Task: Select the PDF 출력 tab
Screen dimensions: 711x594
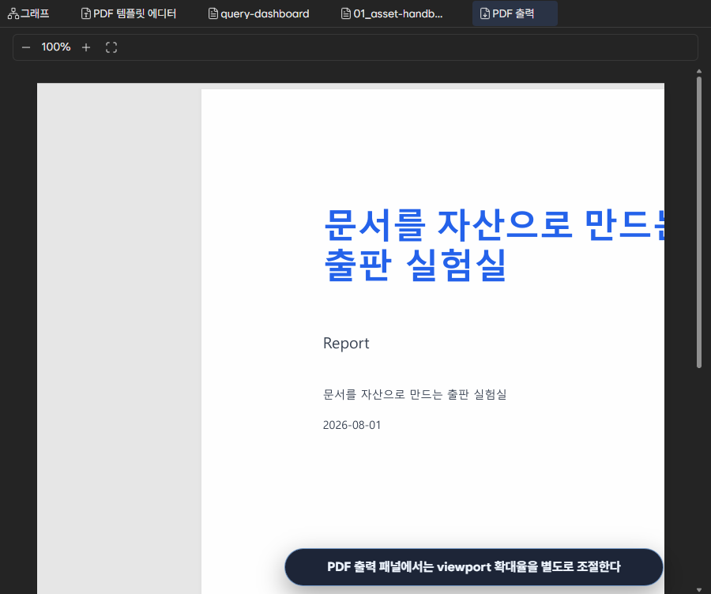Action: point(514,13)
